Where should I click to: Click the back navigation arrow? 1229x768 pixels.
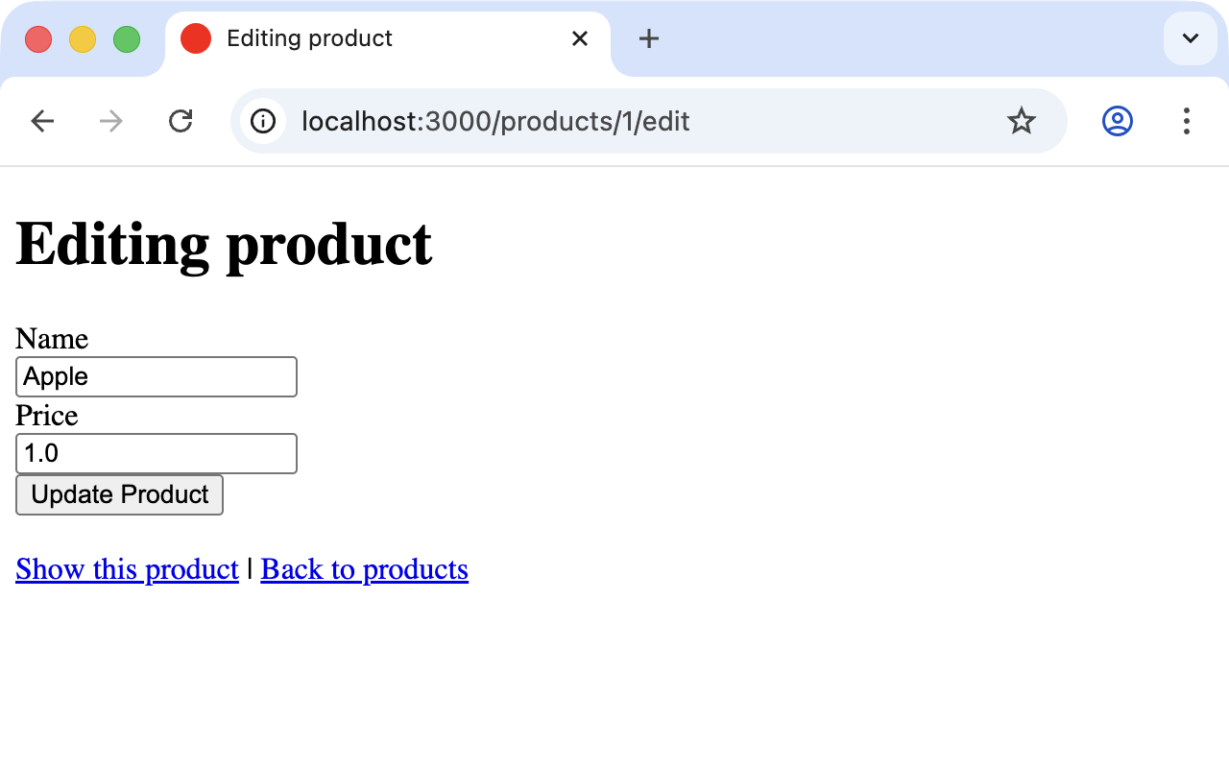click(42, 121)
